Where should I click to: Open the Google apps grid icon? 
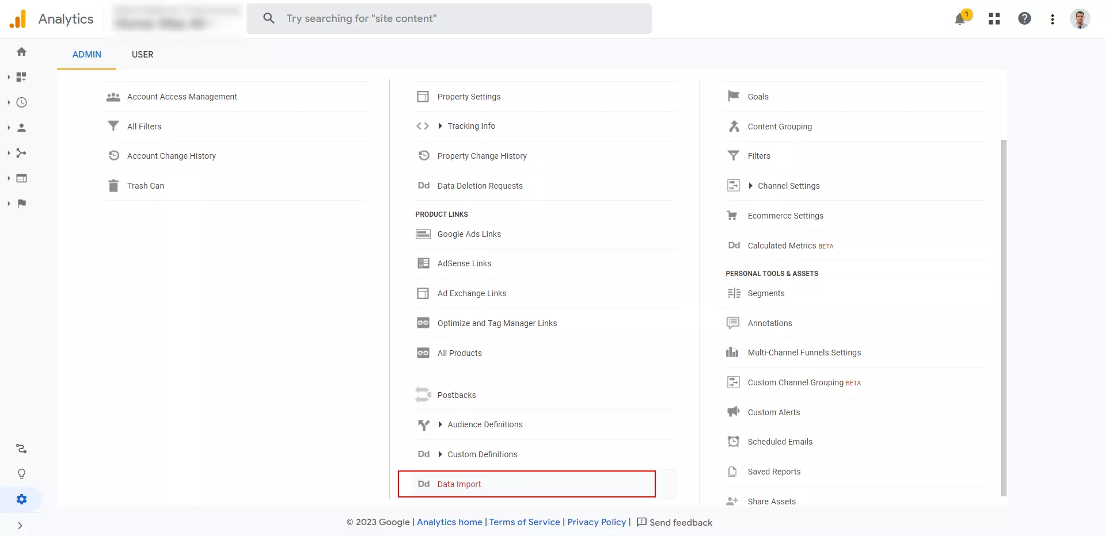point(994,19)
